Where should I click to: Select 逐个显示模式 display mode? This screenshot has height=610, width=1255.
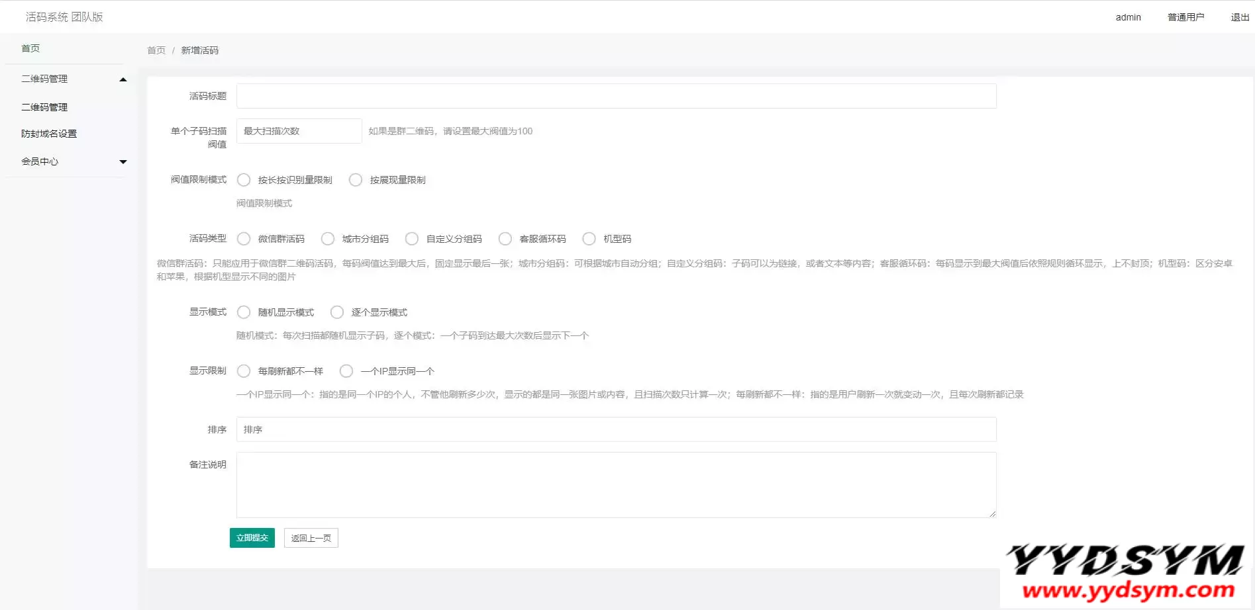pyautogui.click(x=337, y=312)
